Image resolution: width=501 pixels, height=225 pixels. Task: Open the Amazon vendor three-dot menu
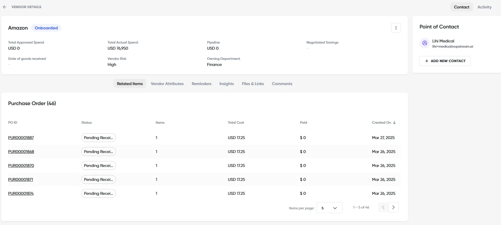pos(396,28)
